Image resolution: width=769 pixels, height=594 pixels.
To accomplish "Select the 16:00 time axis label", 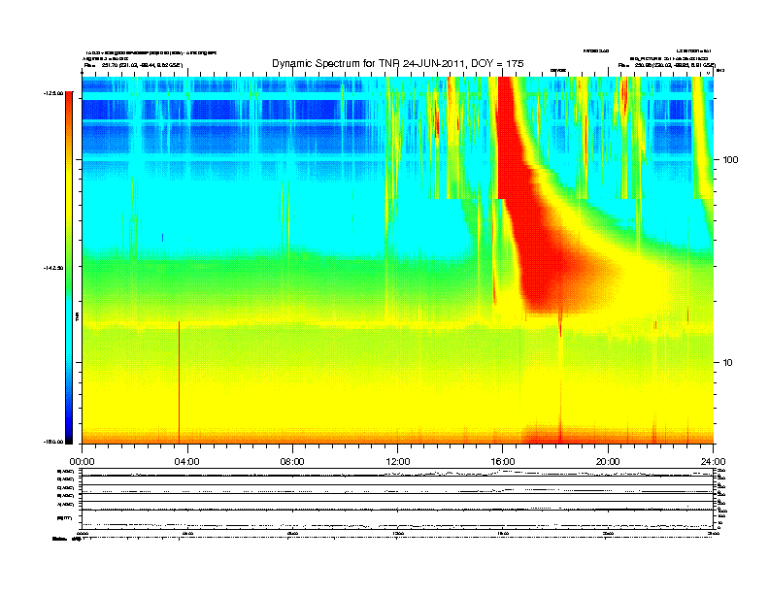I will [503, 462].
